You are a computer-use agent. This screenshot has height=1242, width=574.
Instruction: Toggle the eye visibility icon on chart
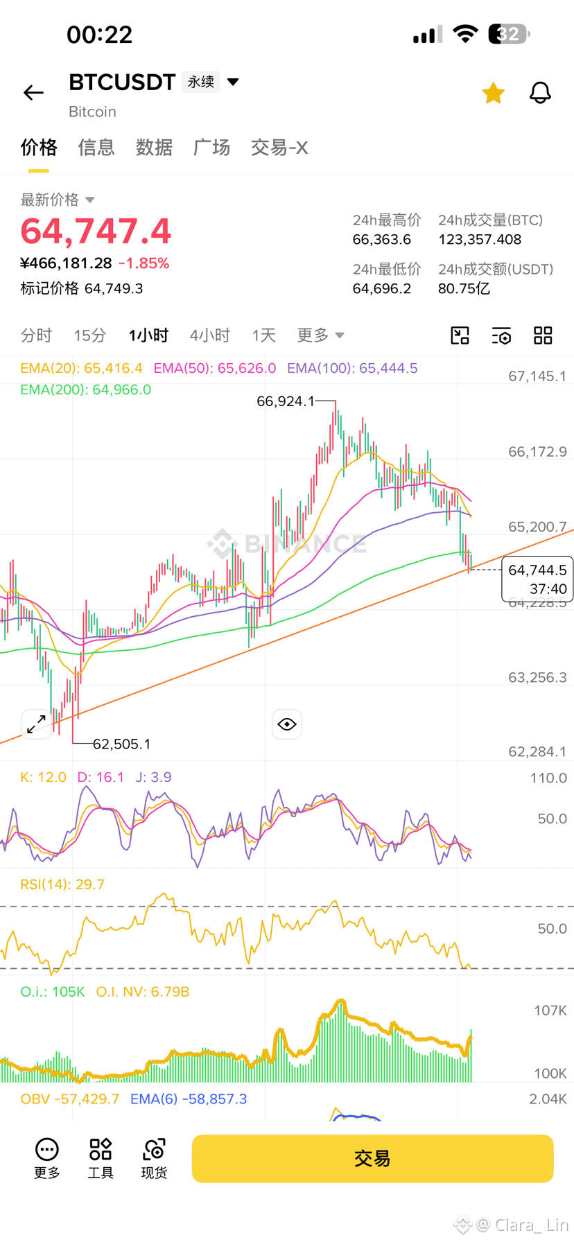pyautogui.click(x=287, y=724)
